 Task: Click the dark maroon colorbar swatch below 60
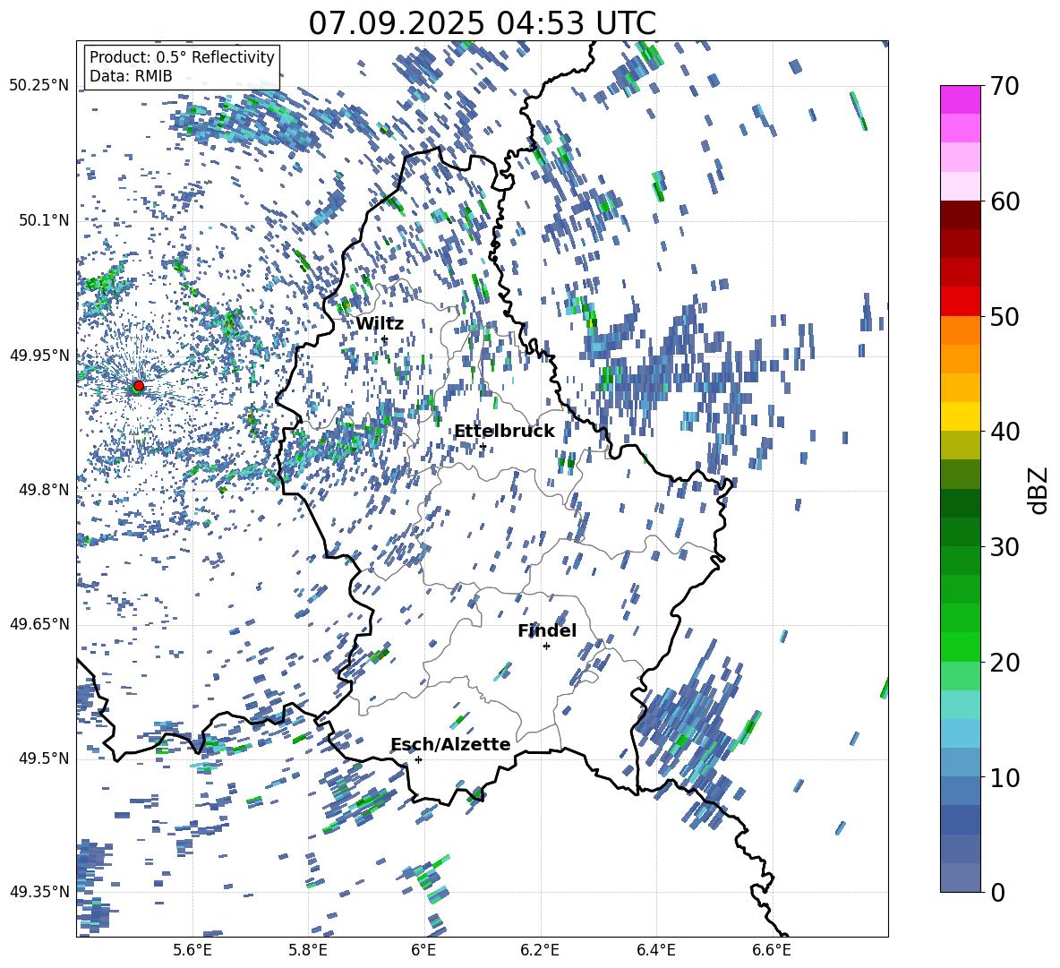(x=961, y=216)
